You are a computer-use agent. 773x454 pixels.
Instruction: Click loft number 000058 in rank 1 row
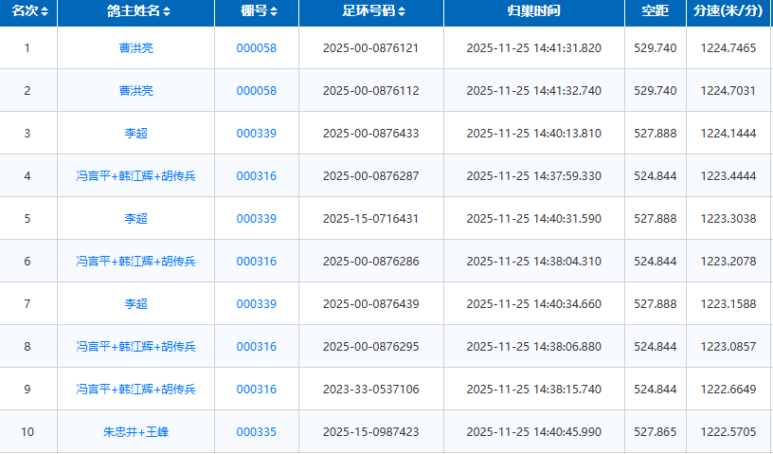point(256,48)
